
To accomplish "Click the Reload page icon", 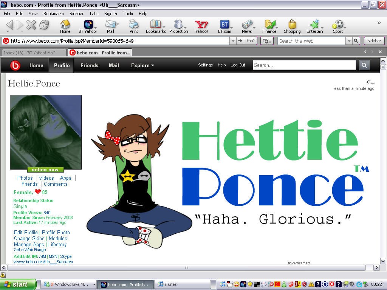I will tap(44, 25).
